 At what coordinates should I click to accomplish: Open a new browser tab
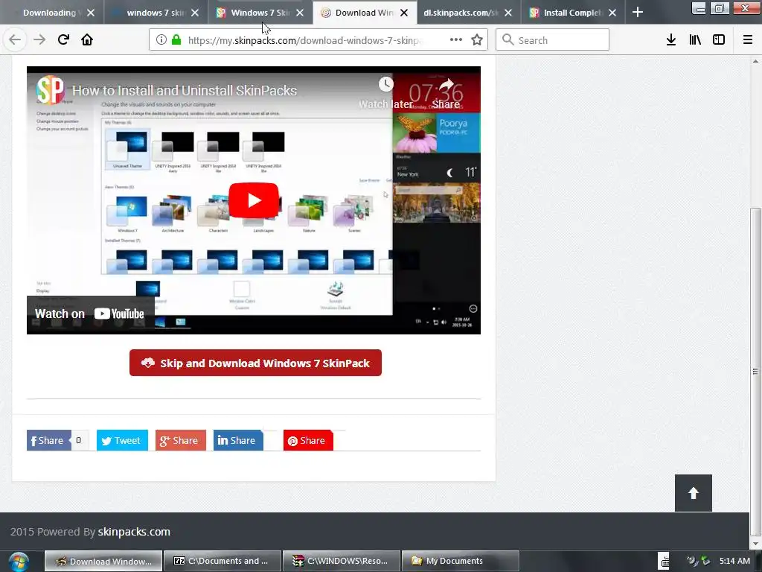click(x=638, y=13)
